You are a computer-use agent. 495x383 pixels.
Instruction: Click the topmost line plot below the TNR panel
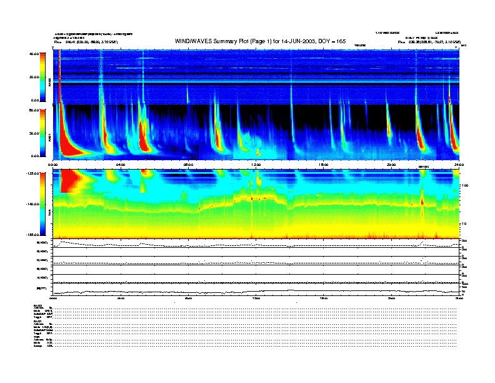tap(256, 243)
